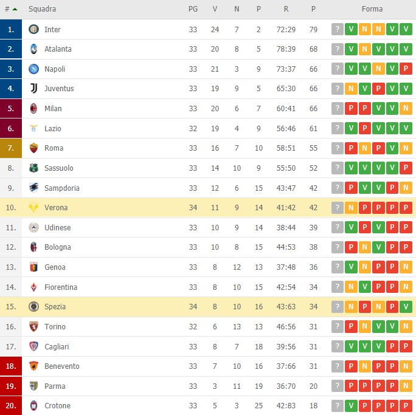416x415 pixels.
Task: Click the Verona yellow crest icon
Action: coord(33,208)
